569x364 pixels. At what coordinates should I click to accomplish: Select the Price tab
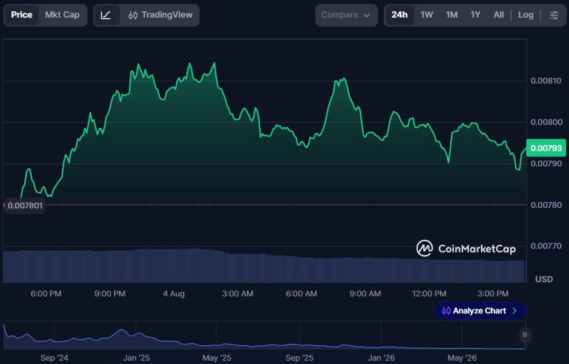click(x=22, y=15)
